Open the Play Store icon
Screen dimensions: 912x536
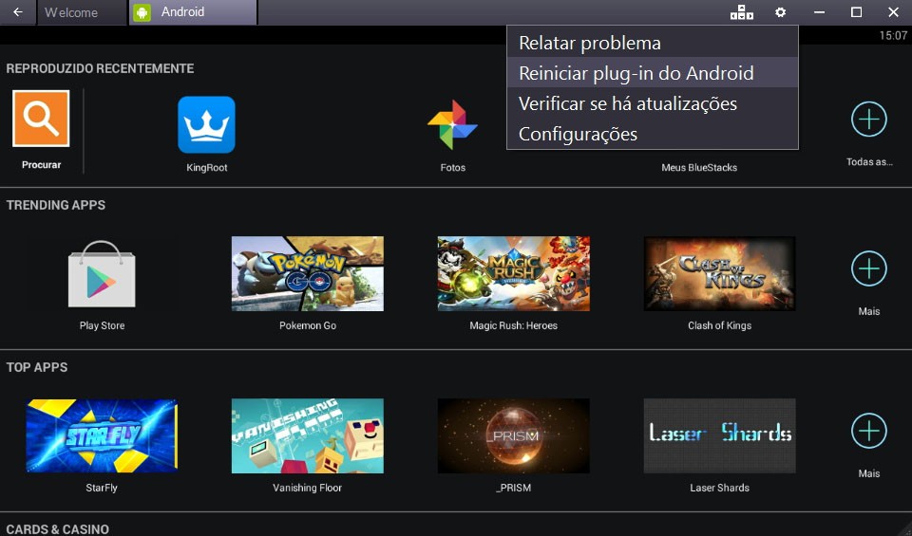102,273
